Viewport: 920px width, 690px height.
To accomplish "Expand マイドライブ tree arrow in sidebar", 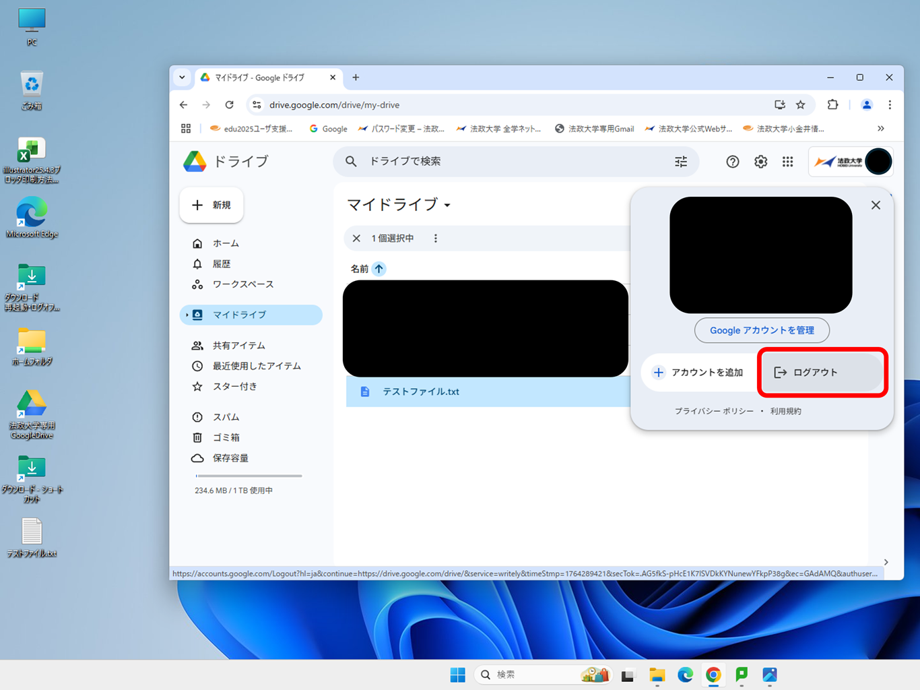I will click(x=187, y=315).
